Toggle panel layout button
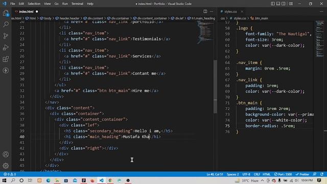This screenshot has height=184, width=327. pyautogui.click(x=278, y=4)
